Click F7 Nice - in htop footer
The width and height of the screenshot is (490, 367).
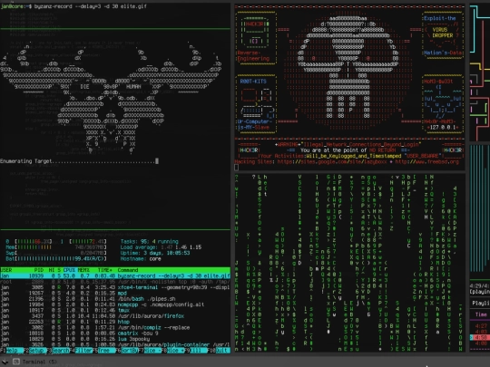point(151,351)
